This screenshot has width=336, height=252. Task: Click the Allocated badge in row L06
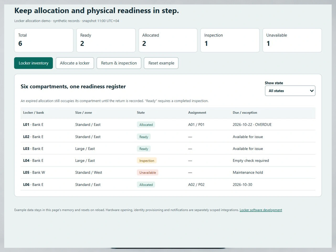[x=146, y=185]
